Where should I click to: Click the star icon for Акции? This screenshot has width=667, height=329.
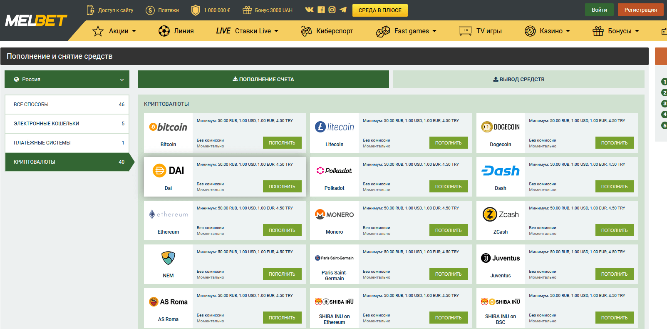click(98, 31)
